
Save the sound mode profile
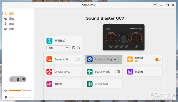click(x=74, y=48)
